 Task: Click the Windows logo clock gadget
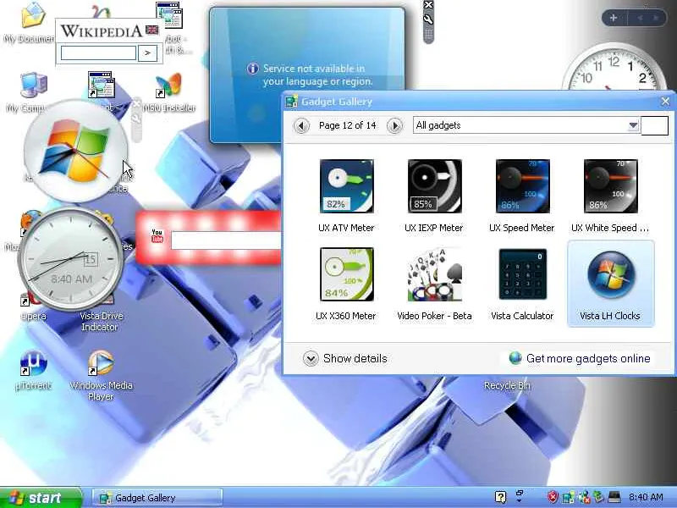[76, 151]
